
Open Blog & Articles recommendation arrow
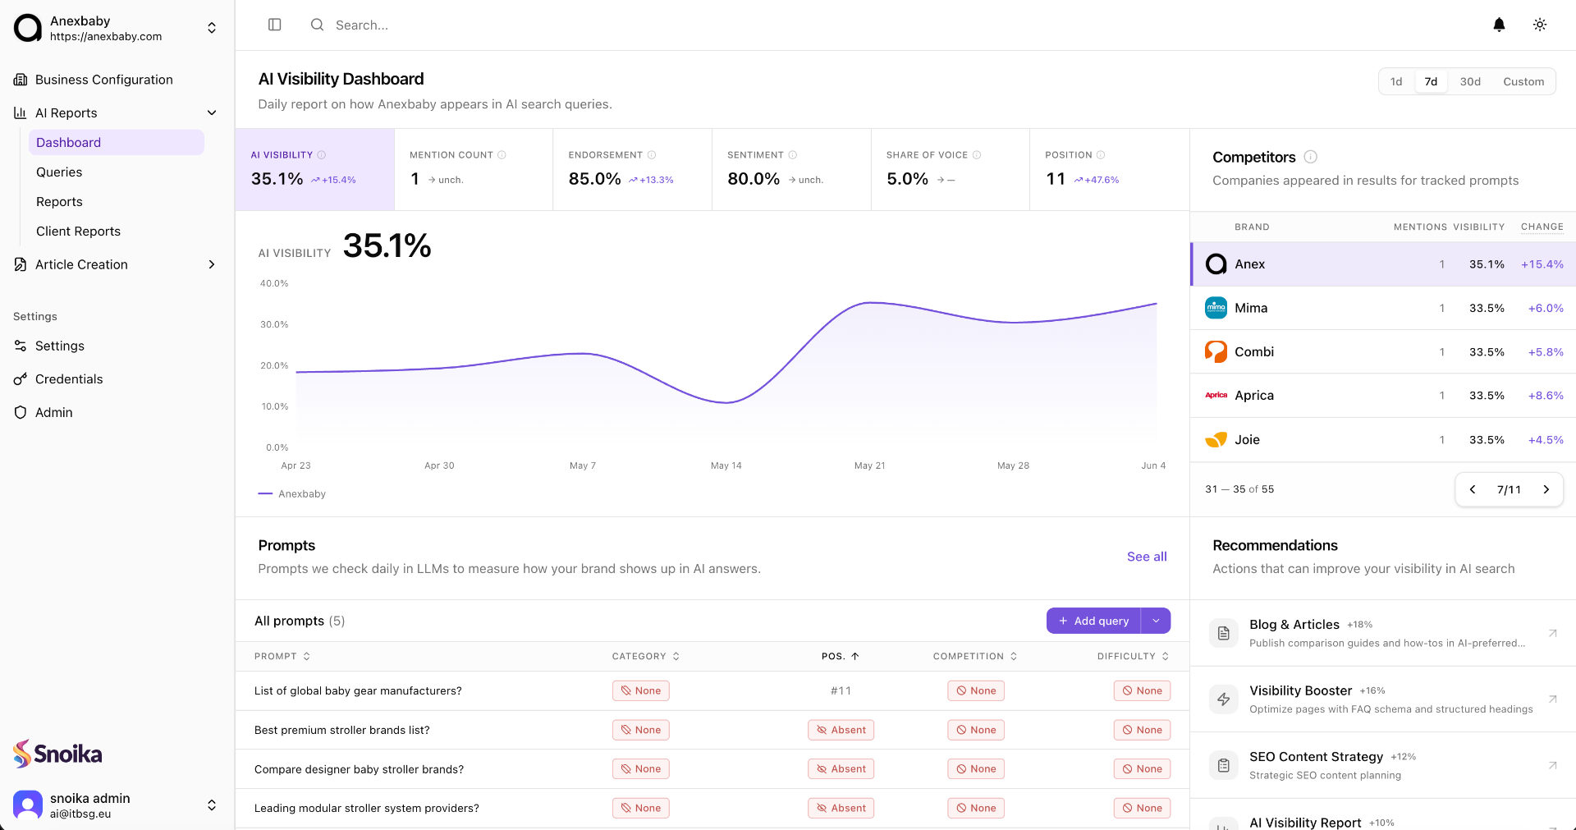[x=1552, y=633]
